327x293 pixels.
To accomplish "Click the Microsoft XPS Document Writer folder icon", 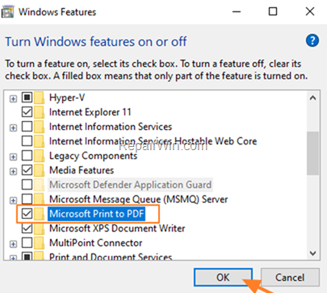I will [40, 228].
